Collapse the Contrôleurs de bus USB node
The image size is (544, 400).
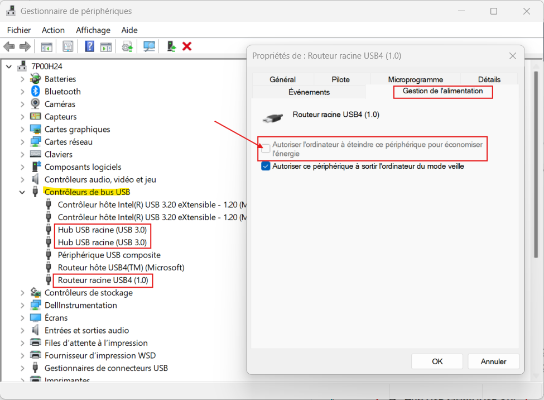(23, 192)
